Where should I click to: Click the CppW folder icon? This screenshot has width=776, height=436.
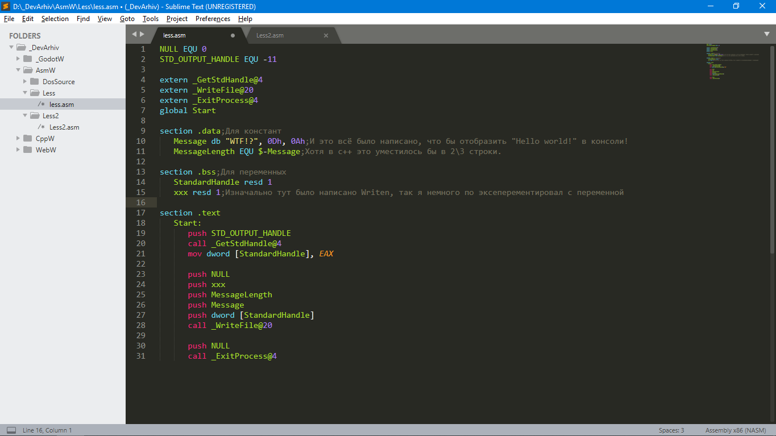[x=28, y=138]
